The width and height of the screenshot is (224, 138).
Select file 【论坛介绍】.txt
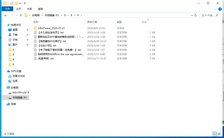[x=47, y=45]
